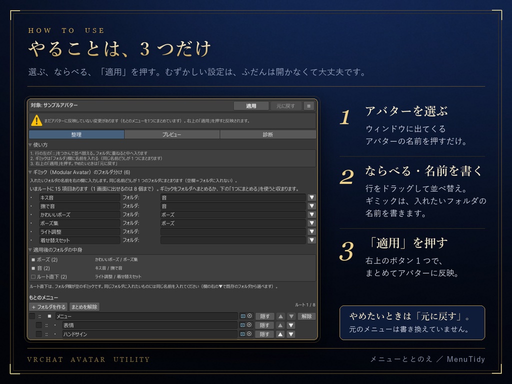Click the blue image icon for ハンドサイン
Viewport: 512px width, 384px height.
tap(242, 333)
